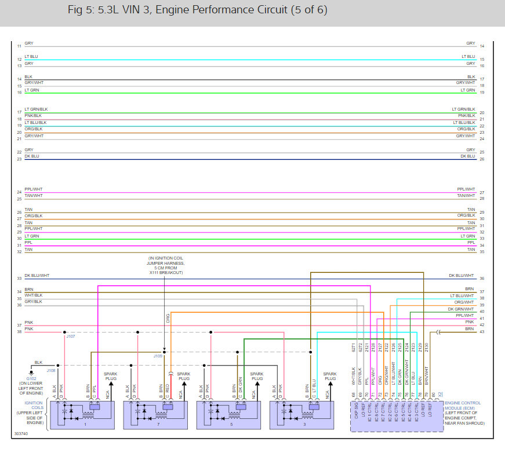
Task: Click the '(ON LOWER LEFT FRONT OF ENGINE)' note
Action: 31,388
